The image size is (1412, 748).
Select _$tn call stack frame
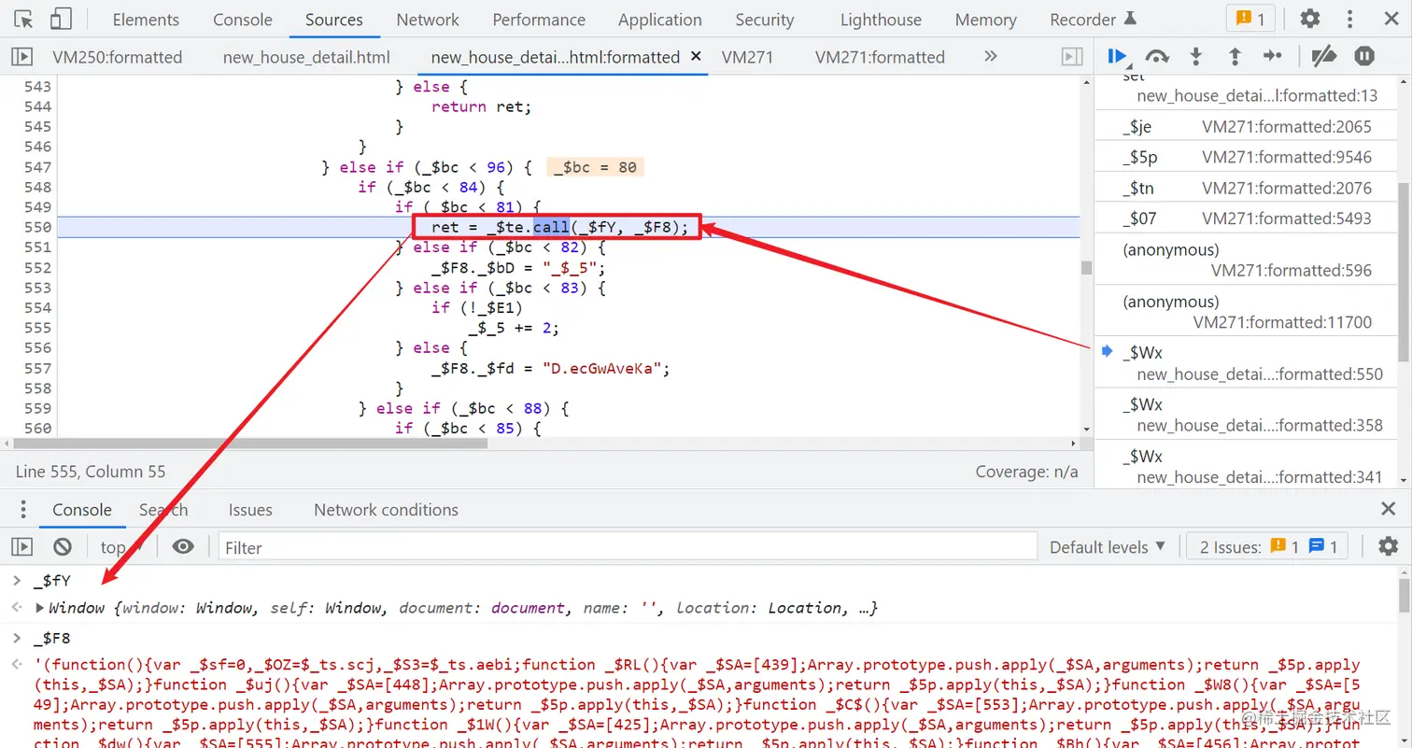[1247, 188]
